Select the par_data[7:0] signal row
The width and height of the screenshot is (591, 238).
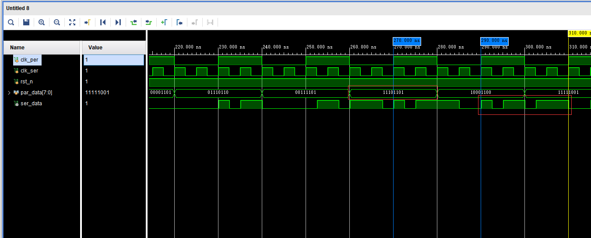(36, 93)
